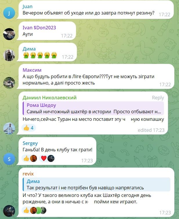
Task: Click Дима's profile photo avatar
Action: (9, 55)
